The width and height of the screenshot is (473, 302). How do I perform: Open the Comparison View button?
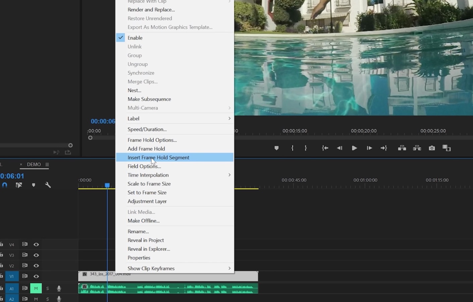(447, 148)
